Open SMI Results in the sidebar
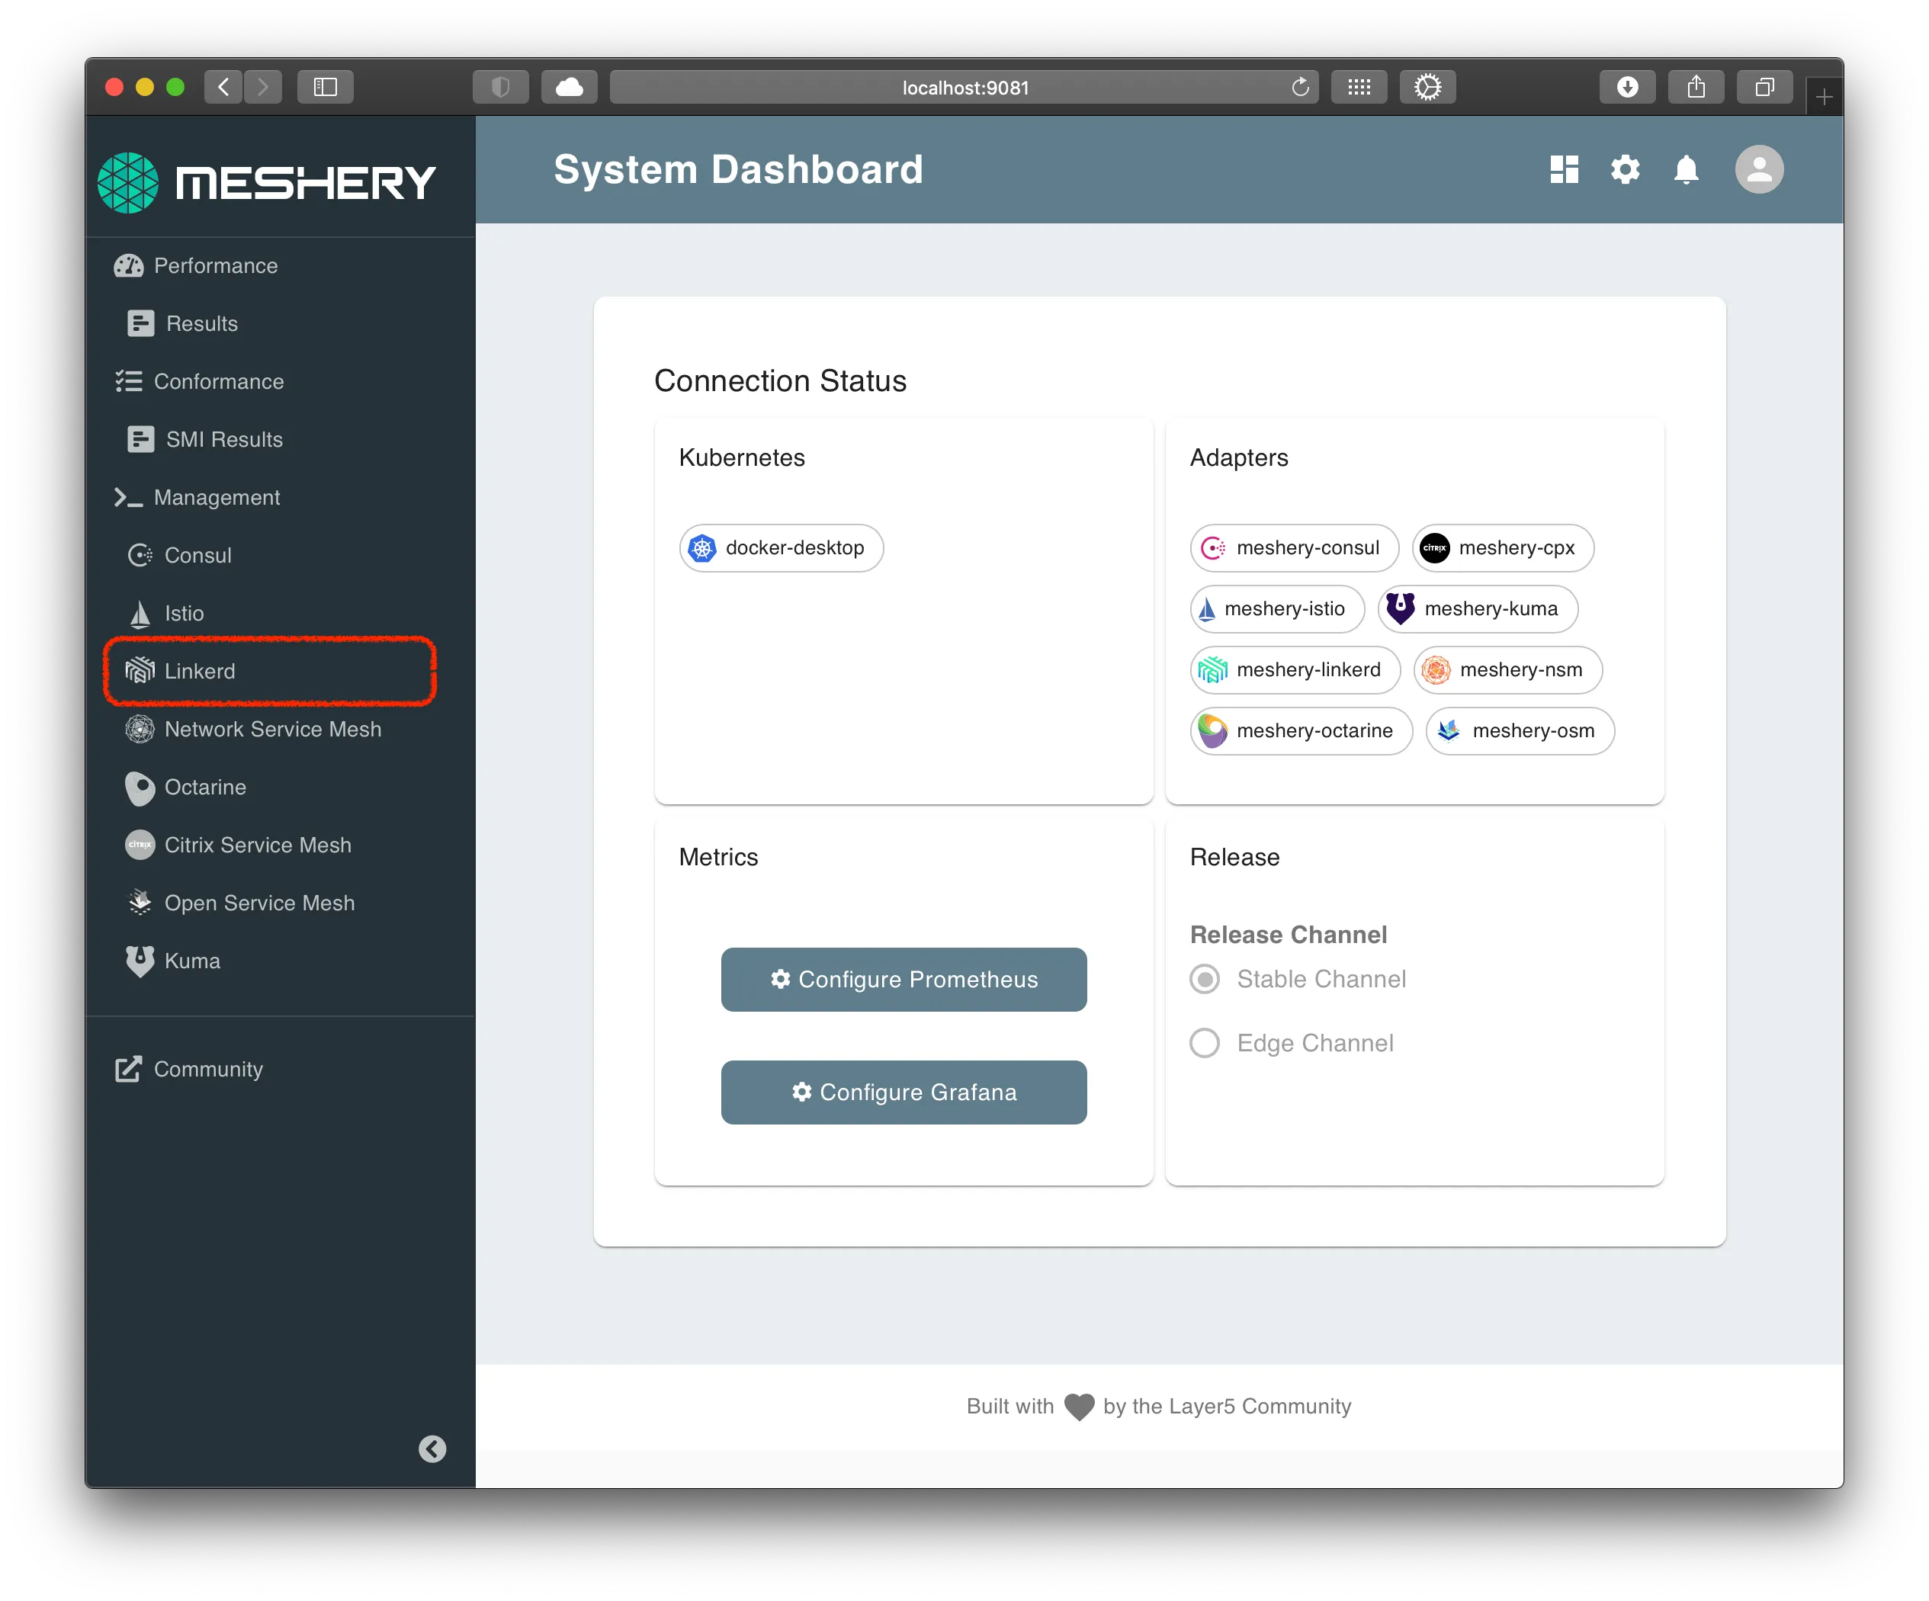1929x1601 pixels. pos(223,440)
